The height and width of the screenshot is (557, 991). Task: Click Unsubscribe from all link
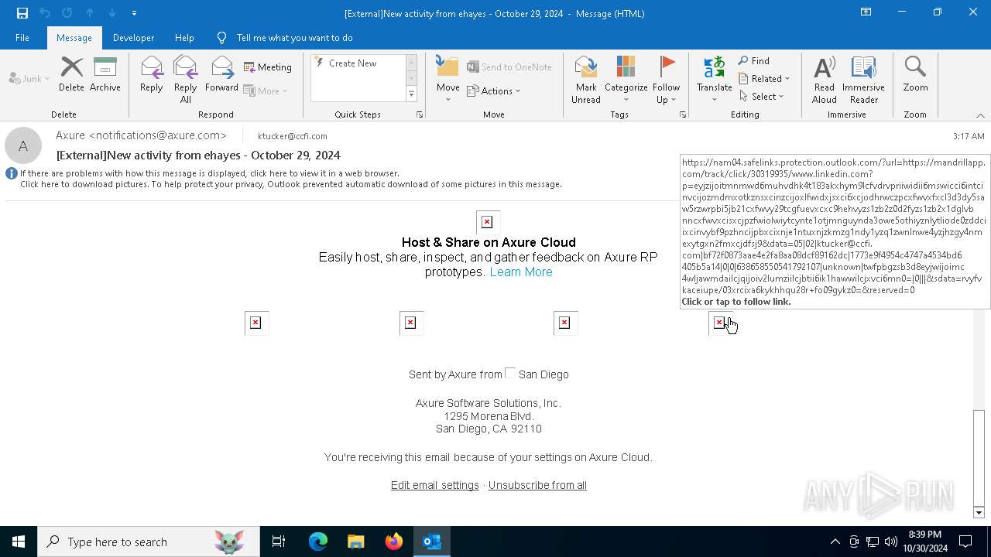537,485
